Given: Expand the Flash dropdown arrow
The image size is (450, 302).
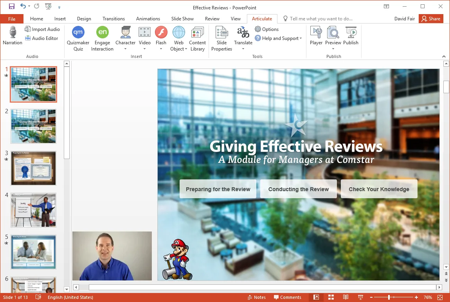Looking at the screenshot, I should click(161, 49).
